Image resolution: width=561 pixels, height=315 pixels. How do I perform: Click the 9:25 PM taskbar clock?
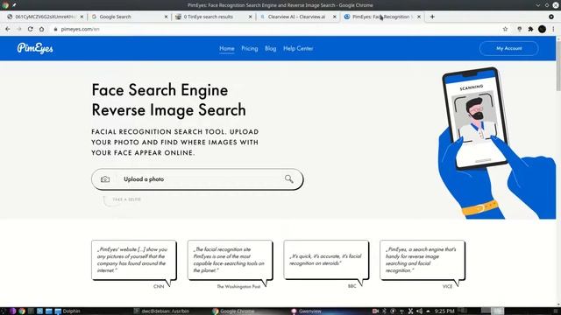point(444,311)
